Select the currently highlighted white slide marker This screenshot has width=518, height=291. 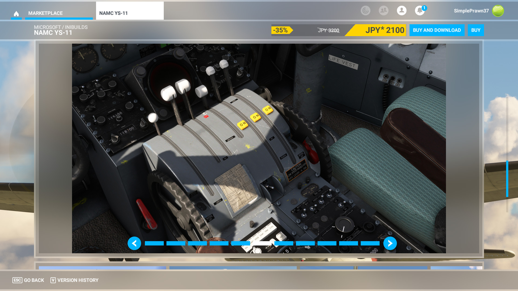[x=262, y=243]
